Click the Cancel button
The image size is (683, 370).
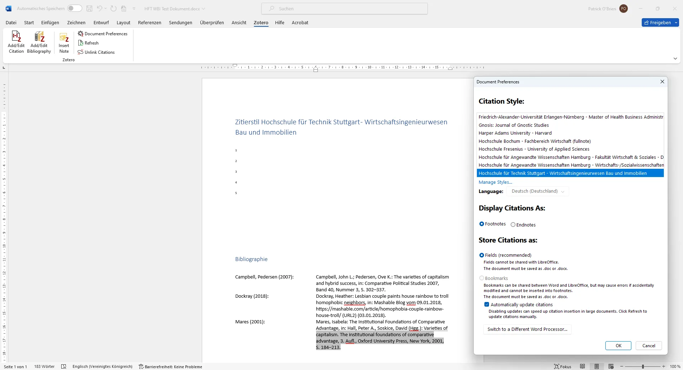(x=648, y=345)
